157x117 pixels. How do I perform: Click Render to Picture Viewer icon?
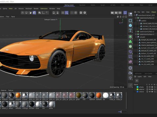pyautogui.click(x=116, y=13)
